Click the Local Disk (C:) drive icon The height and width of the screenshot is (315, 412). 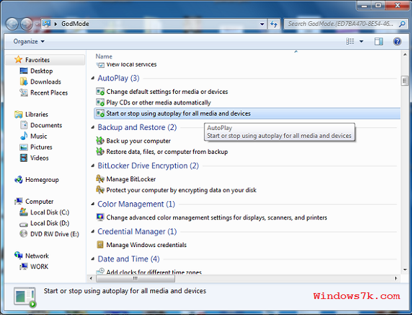pos(24,212)
